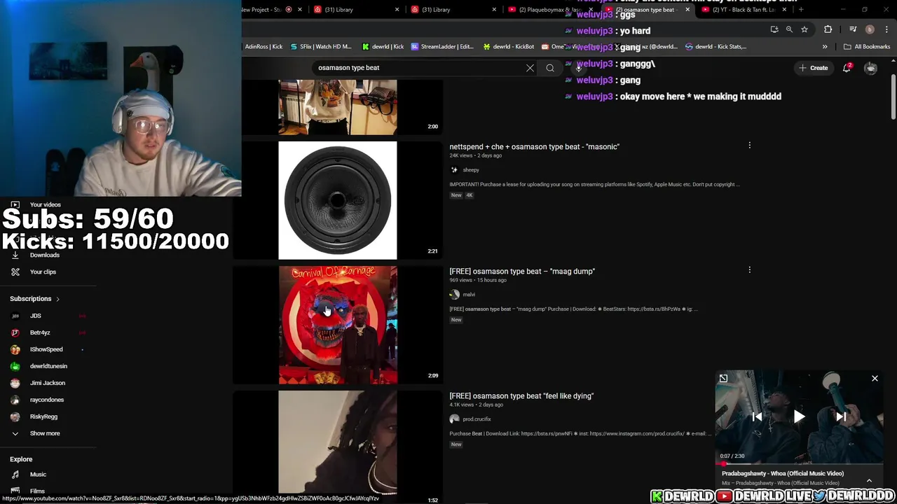Click the browser zoom magnifier icon
Viewport: 897px width, 504px height.
(x=789, y=29)
